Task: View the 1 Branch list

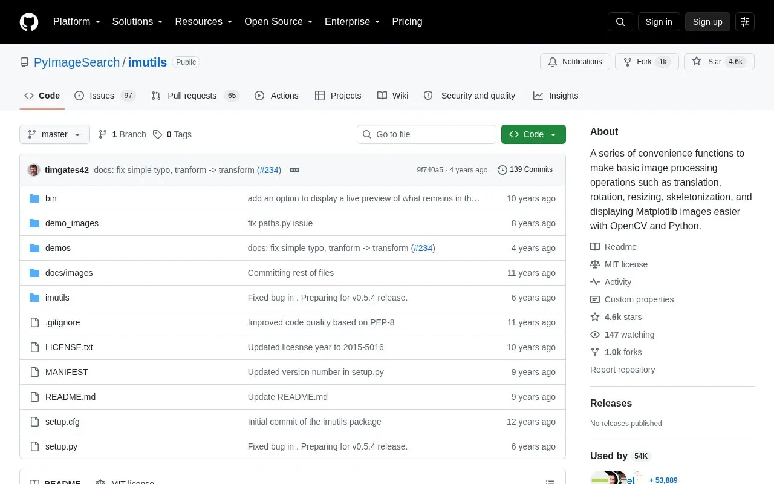Action: (x=122, y=134)
